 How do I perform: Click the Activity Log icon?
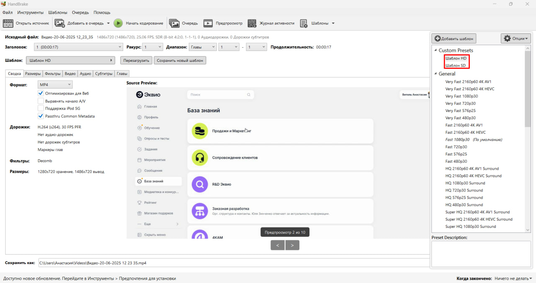[252, 23]
